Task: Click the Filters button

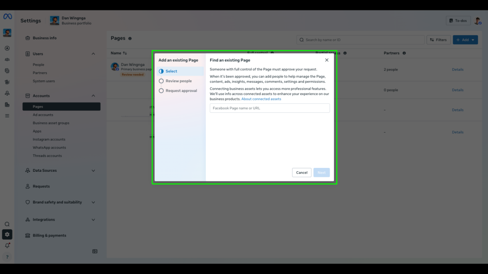Action: 438,40
